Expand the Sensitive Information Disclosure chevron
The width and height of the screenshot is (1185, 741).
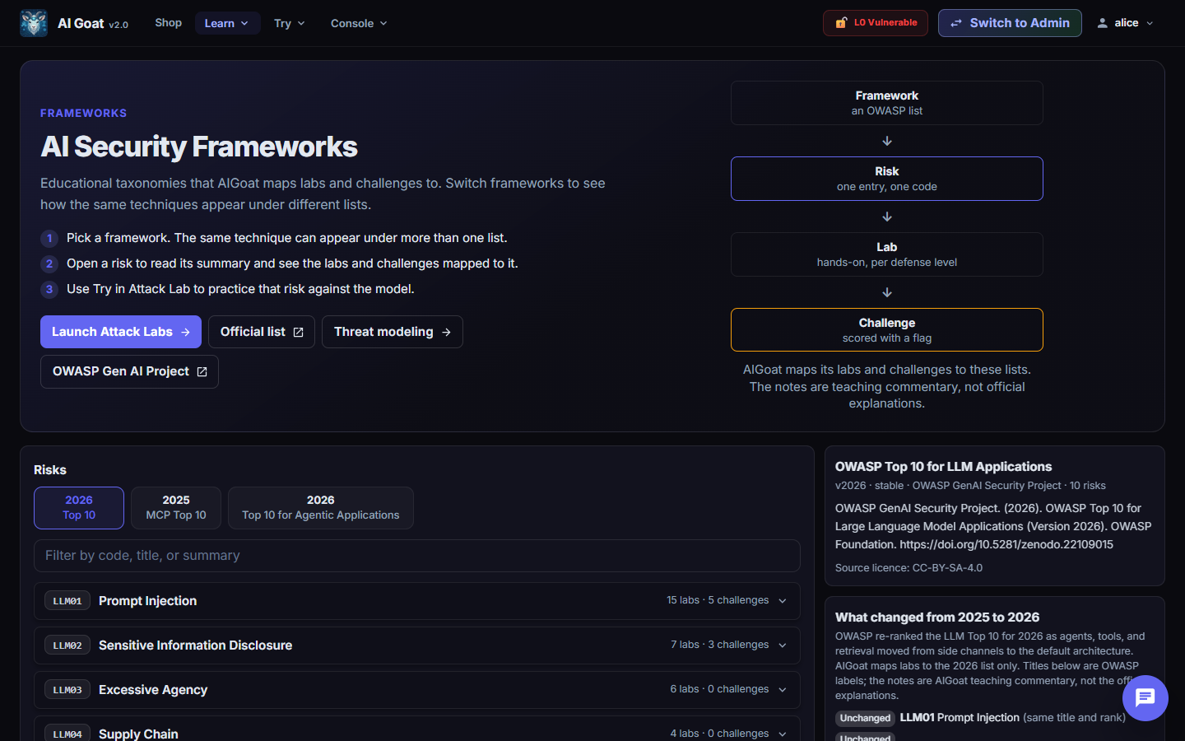[x=783, y=645]
